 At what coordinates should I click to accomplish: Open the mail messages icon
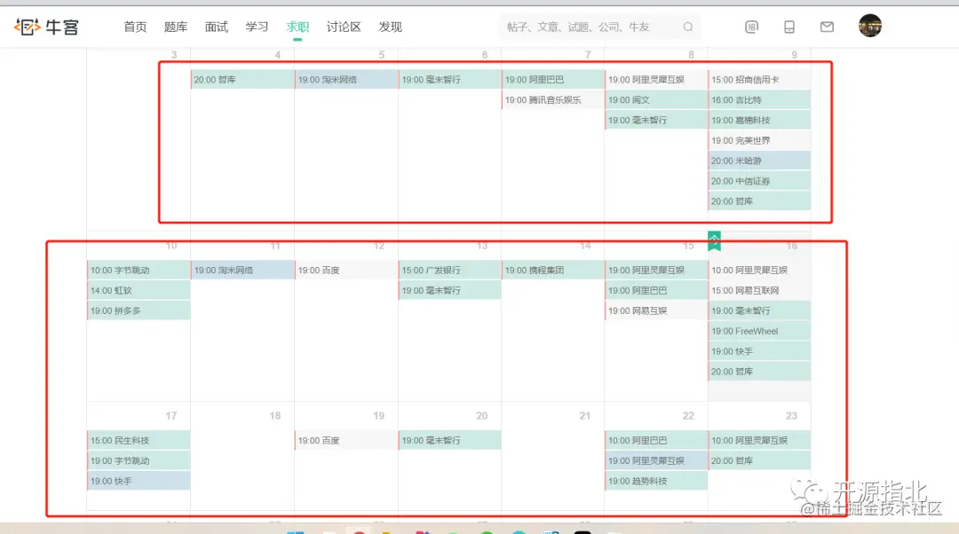coord(827,27)
